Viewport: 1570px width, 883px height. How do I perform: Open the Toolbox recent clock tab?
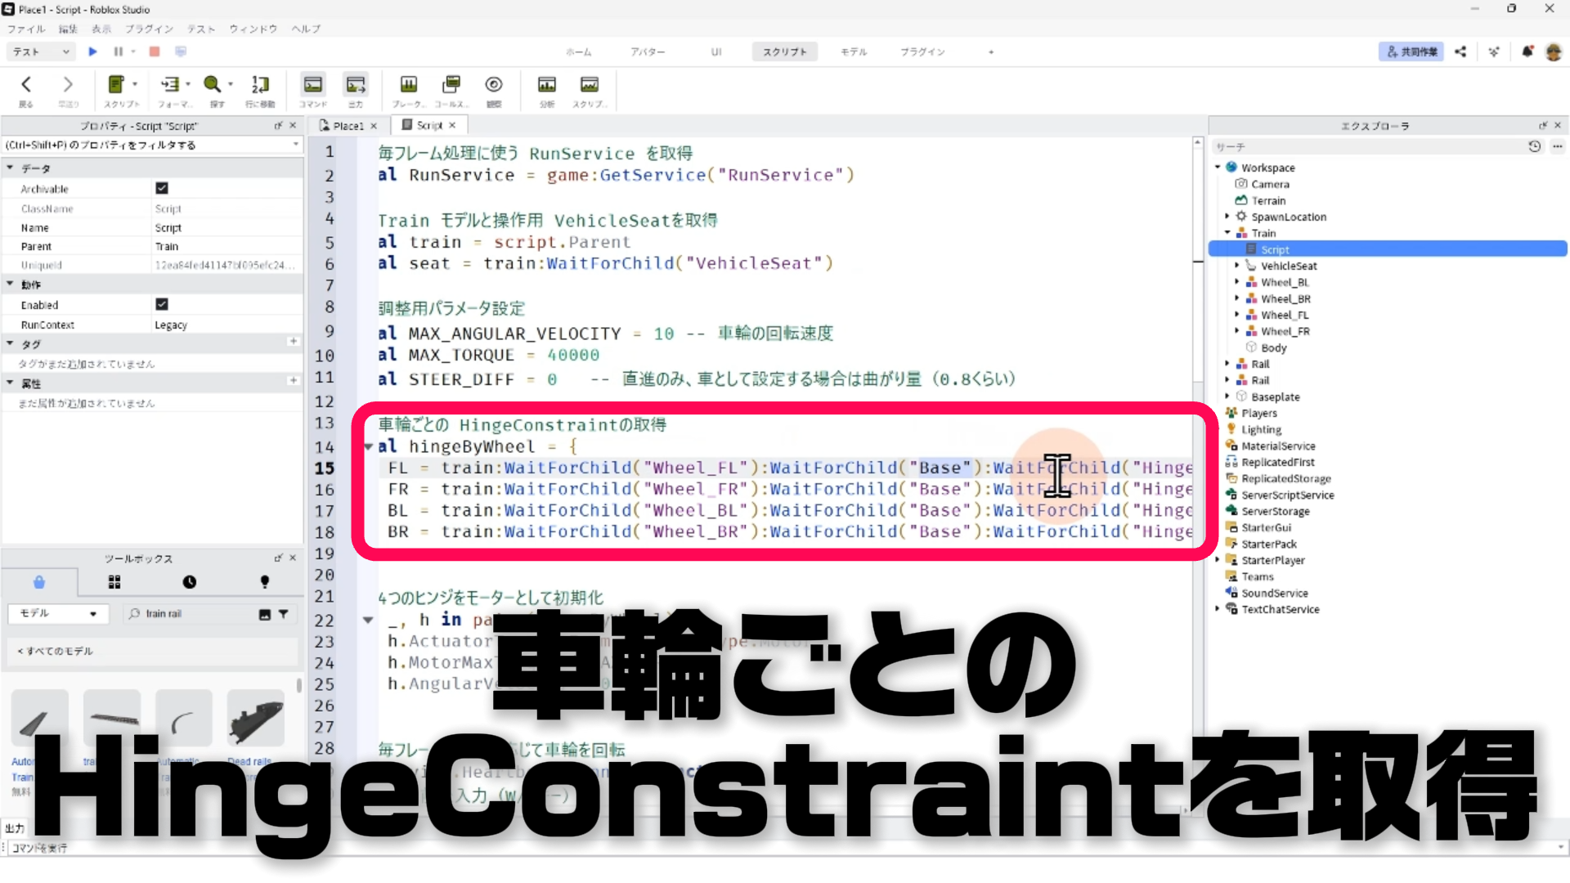189,582
